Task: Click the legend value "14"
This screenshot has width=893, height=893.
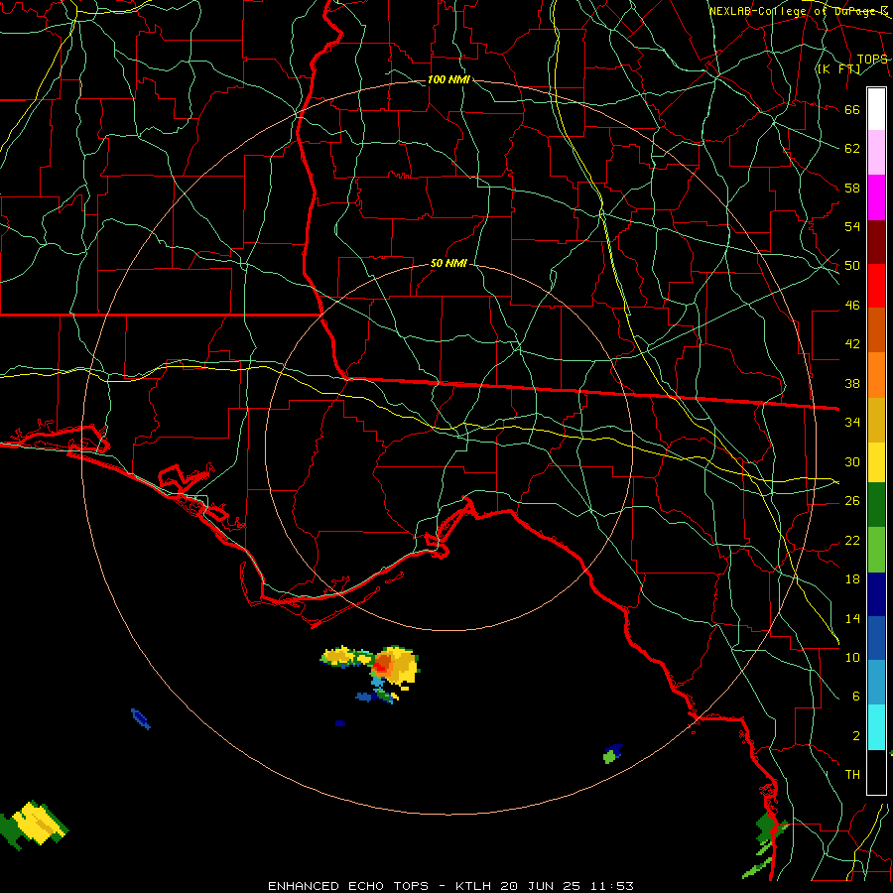Action: pyautogui.click(x=852, y=618)
